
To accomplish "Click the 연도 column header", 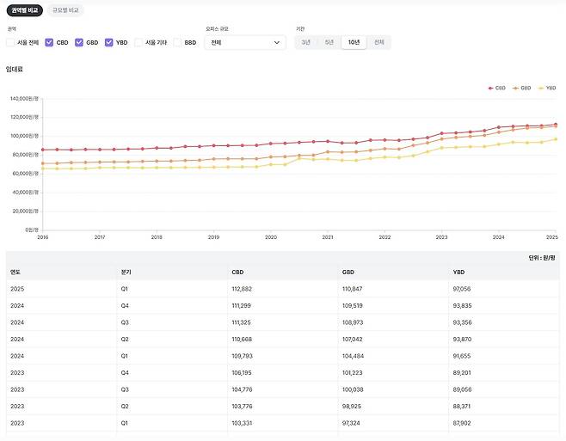I will [15, 273].
